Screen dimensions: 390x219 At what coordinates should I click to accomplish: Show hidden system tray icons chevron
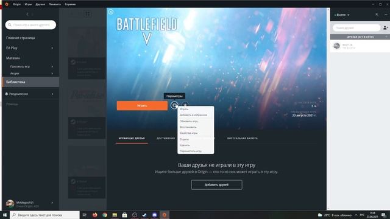click(x=356, y=215)
